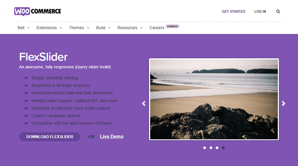
Task: Click checkmark beside 'Simple, semantic markup'
Action: point(26,78)
